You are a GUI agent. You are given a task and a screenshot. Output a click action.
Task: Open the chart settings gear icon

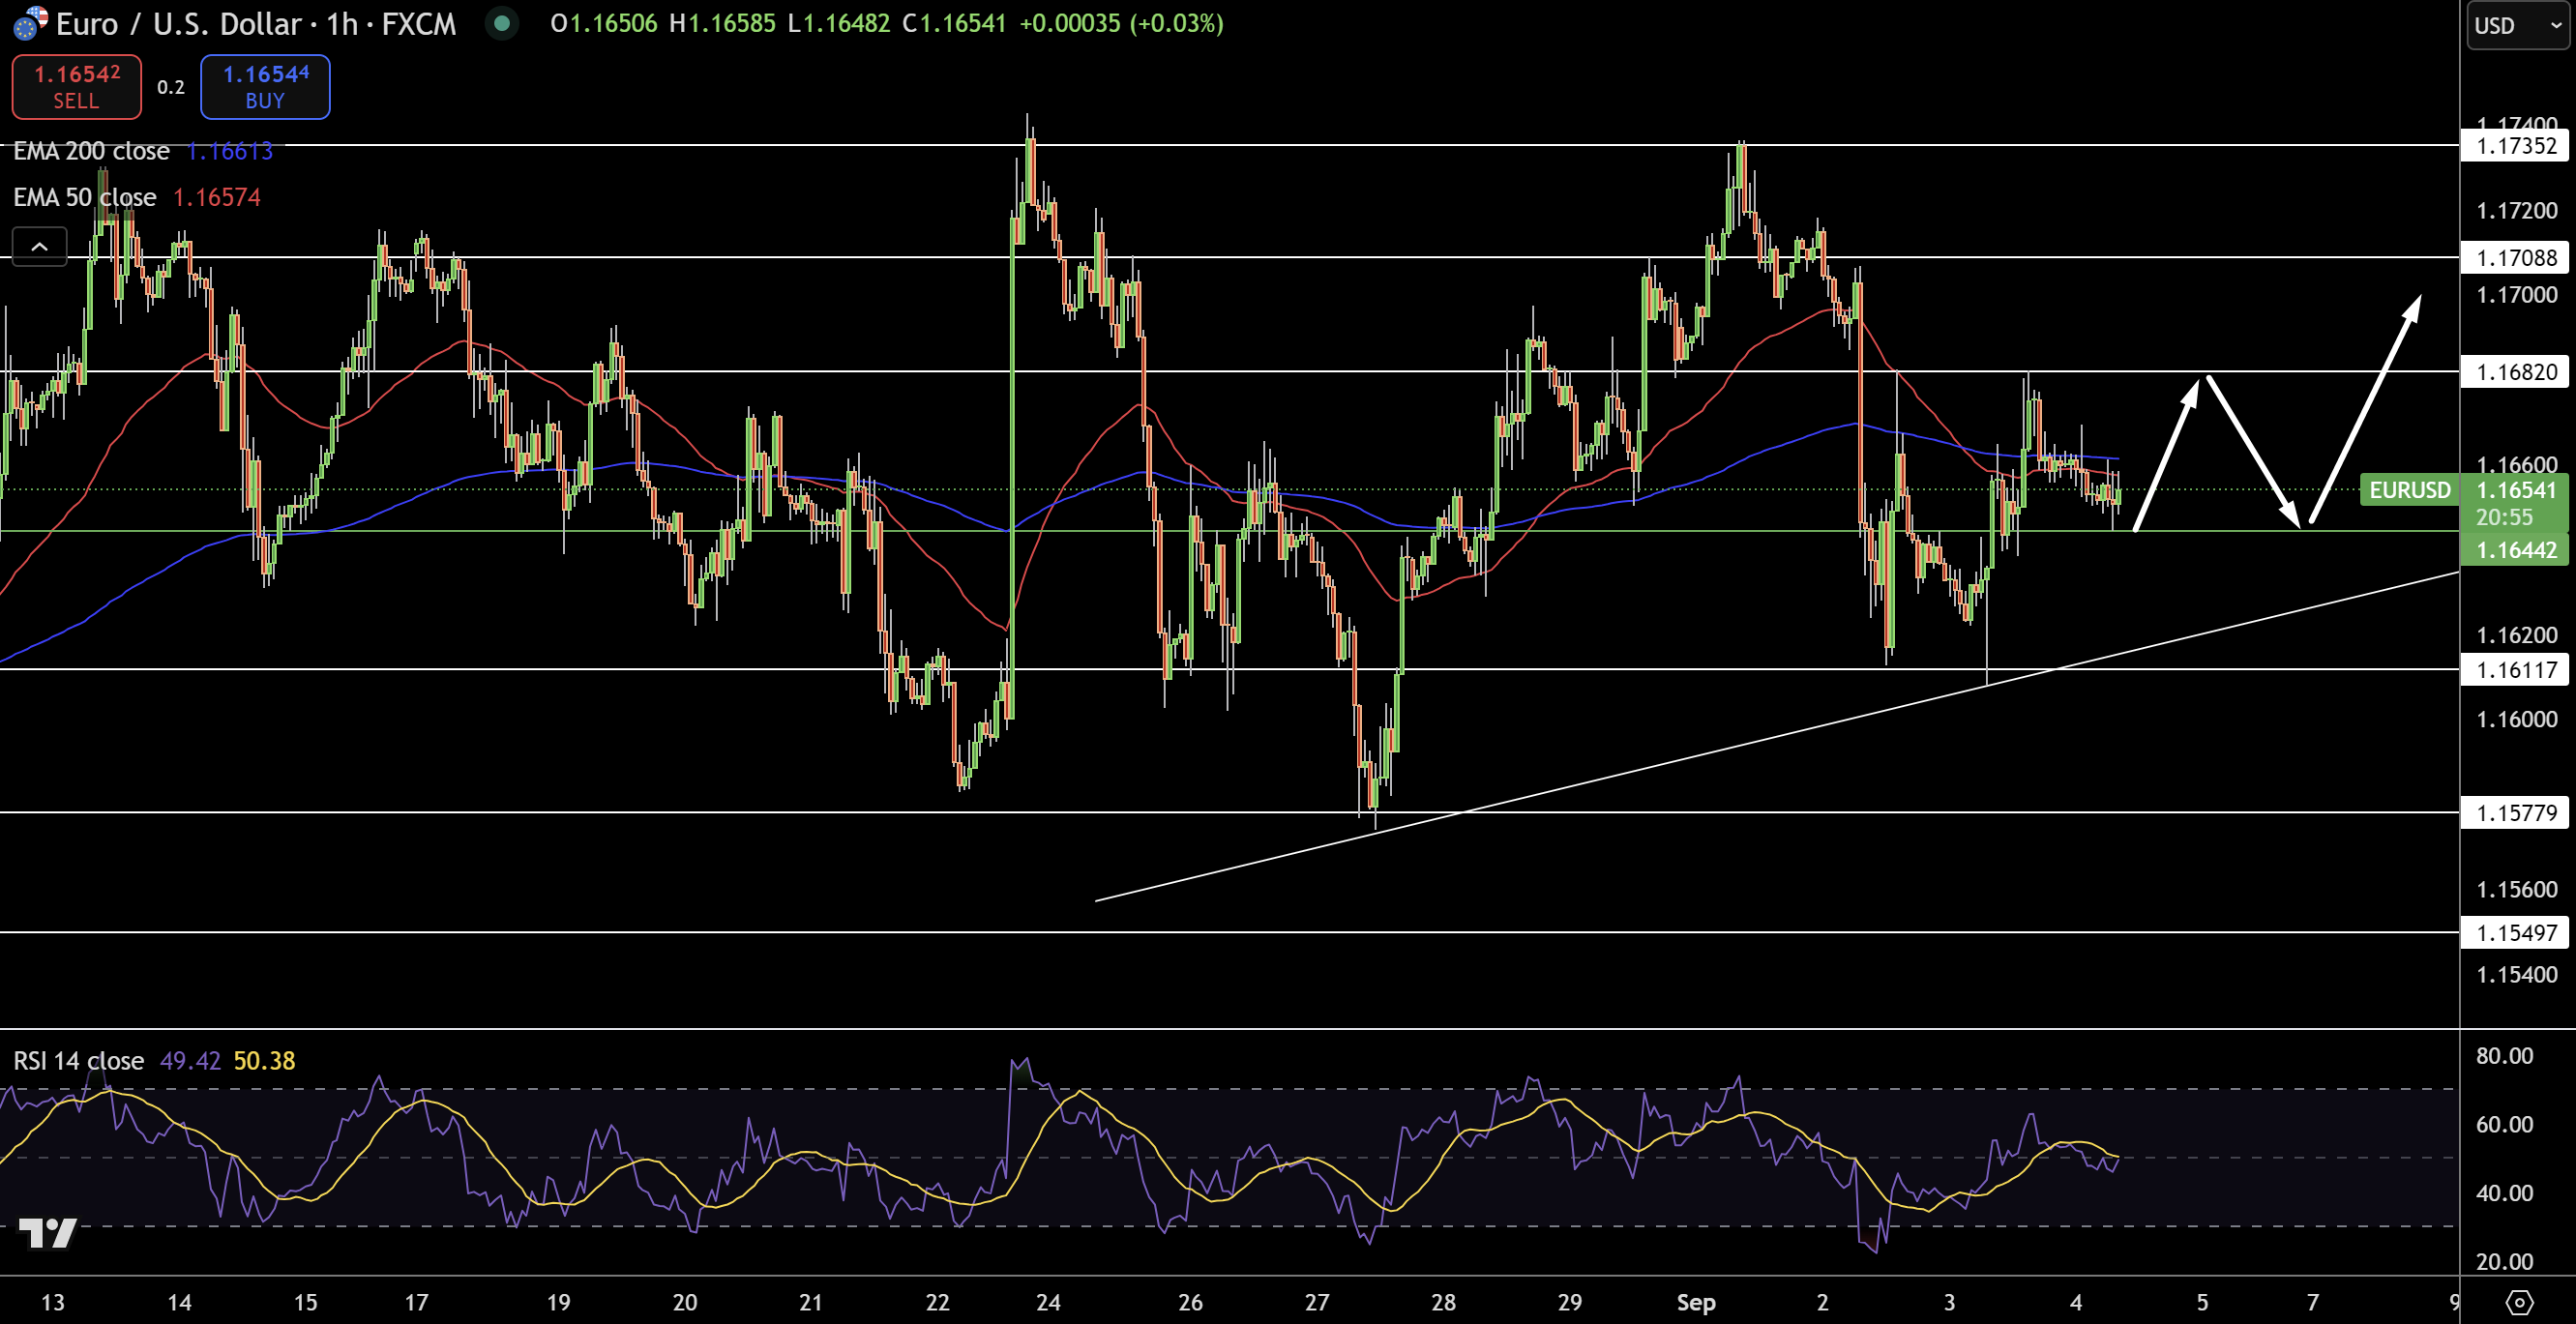pos(2519,1302)
